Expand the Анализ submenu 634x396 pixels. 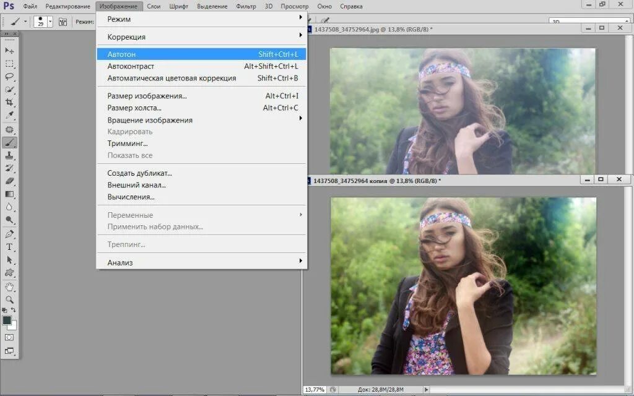(201, 262)
